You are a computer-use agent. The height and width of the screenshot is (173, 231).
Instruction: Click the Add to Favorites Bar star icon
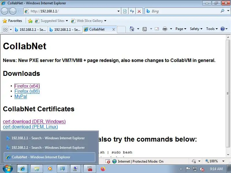point(30,21)
